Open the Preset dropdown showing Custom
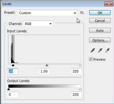 coord(48,13)
